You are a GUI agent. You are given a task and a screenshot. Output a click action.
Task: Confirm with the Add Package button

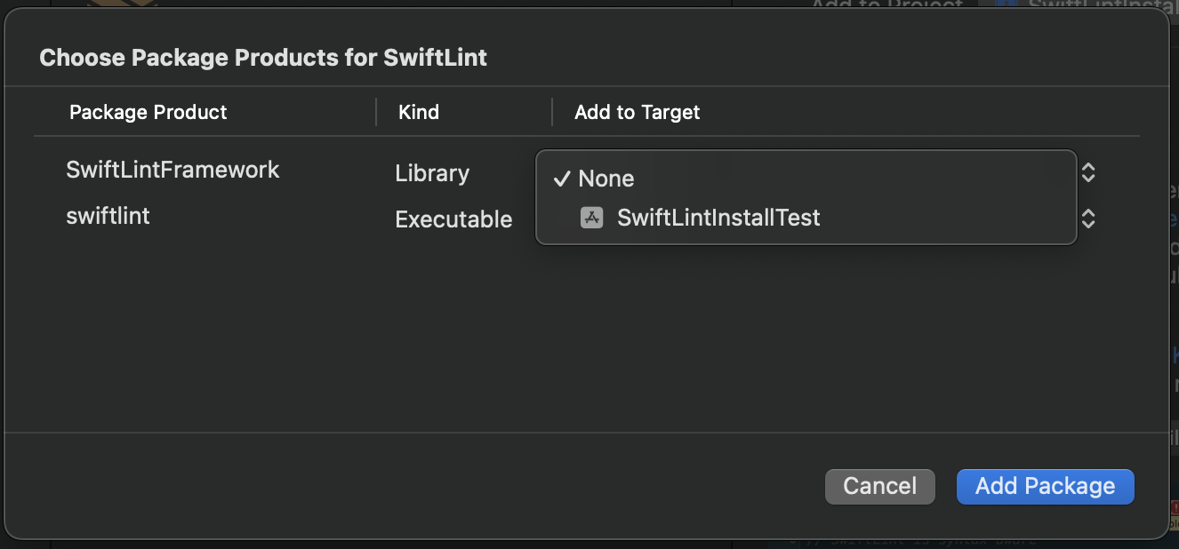click(1045, 486)
